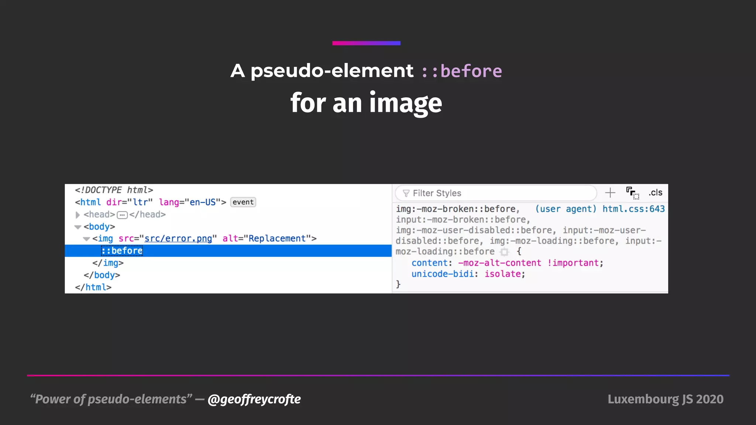Toggle the pseudo-class panel icon
Screen dimensions: 756x425
tap(633, 193)
